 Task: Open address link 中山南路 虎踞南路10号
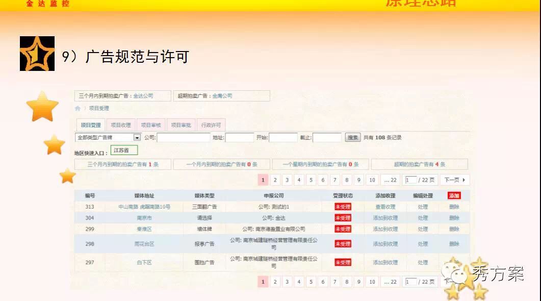click(x=144, y=207)
